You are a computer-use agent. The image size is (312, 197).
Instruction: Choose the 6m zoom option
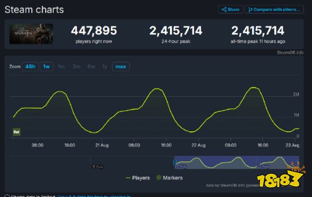[x=92, y=67]
